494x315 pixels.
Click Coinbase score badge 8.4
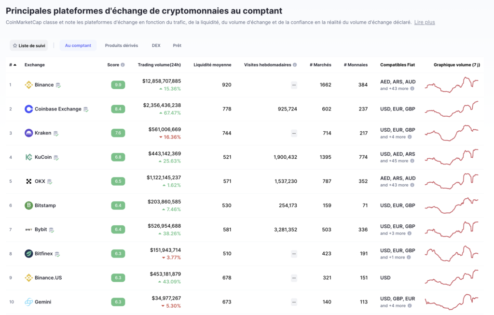click(118, 109)
